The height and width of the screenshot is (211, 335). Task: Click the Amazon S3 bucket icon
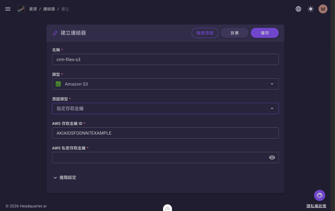[x=58, y=84]
